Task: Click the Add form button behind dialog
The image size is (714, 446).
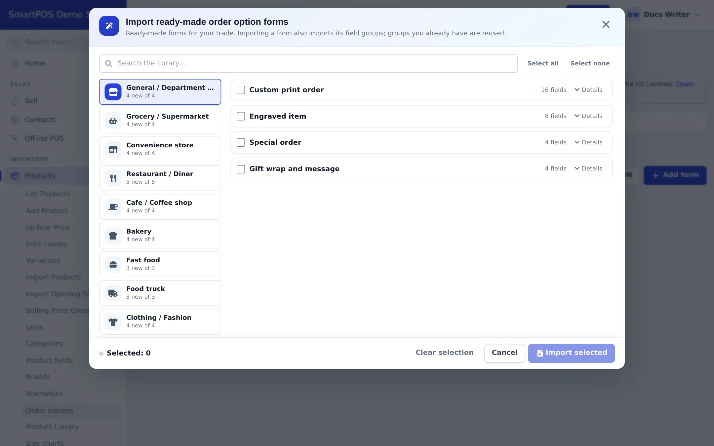Action: pos(675,175)
